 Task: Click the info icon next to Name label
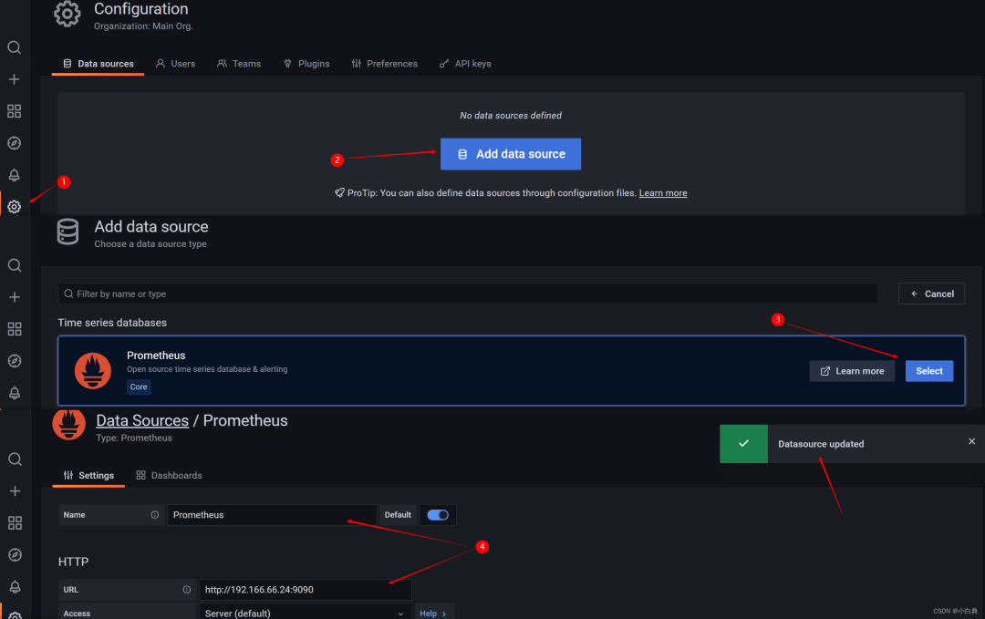(x=154, y=515)
